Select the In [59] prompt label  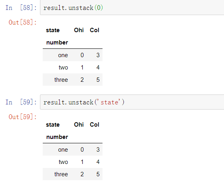pyautogui.click(x=21, y=102)
